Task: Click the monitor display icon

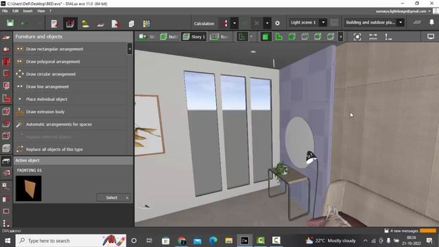Action: [431, 36]
